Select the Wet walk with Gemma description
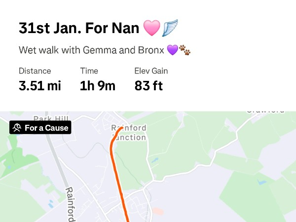Screen dimensions: 296x222 (91, 50)
